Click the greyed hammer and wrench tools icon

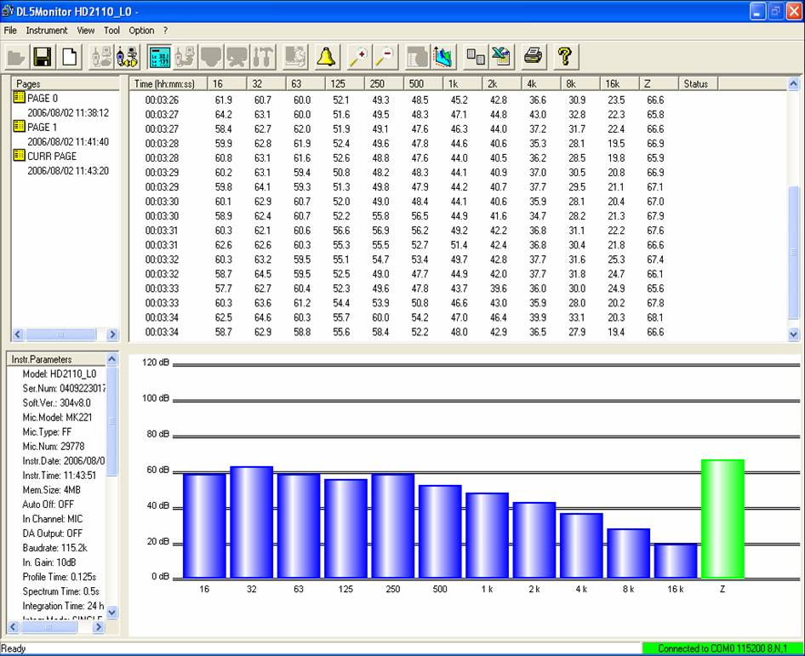tap(264, 56)
